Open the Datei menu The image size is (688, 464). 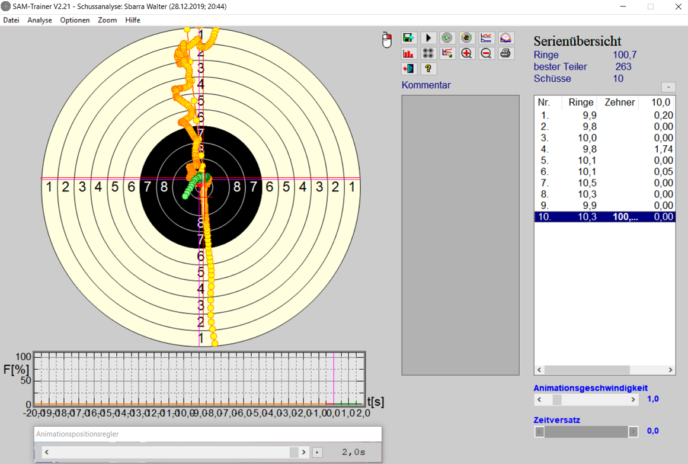(x=11, y=20)
